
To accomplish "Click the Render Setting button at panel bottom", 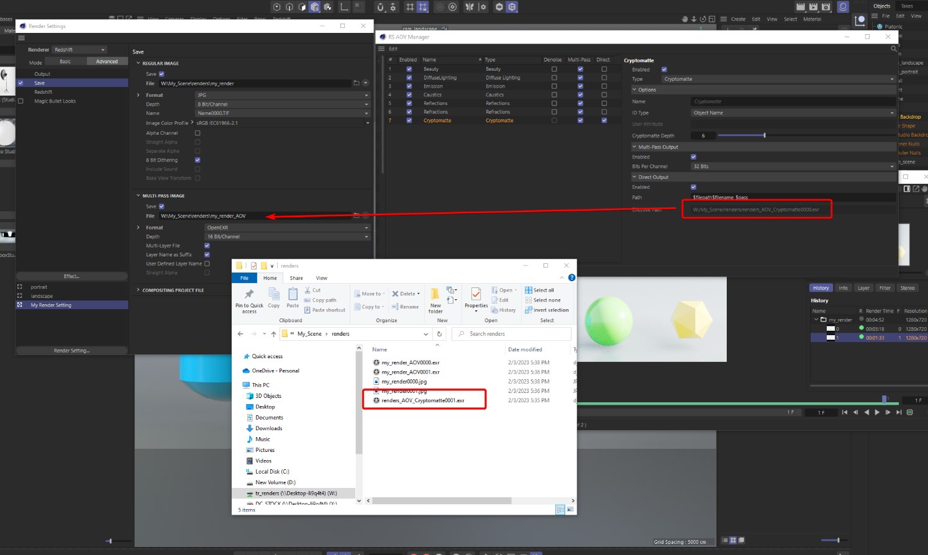I will 71,350.
